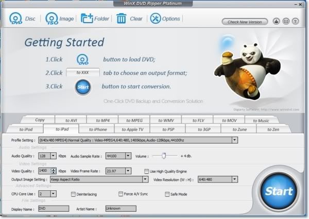The height and width of the screenshot is (219, 309).
Task: Open the Video Resolution dropdown
Action: coord(234,179)
